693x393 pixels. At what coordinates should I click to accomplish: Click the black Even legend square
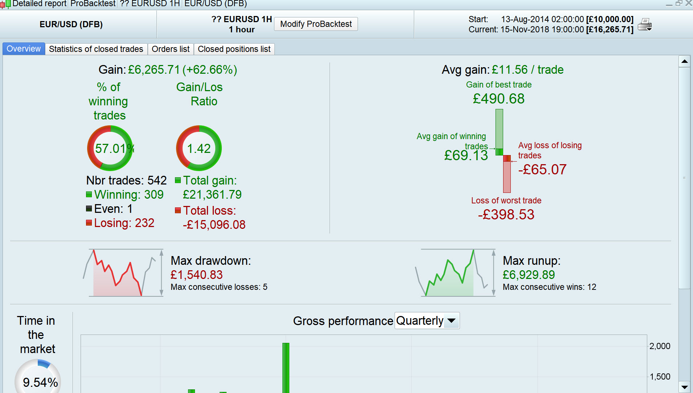pyautogui.click(x=89, y=208)
